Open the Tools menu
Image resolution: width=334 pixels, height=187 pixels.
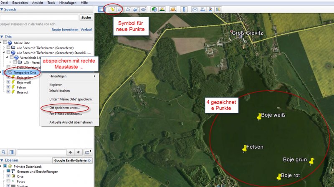51,3
